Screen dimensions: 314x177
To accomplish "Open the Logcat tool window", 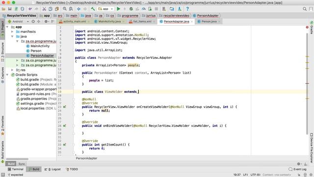I will [x=52, y=169].
